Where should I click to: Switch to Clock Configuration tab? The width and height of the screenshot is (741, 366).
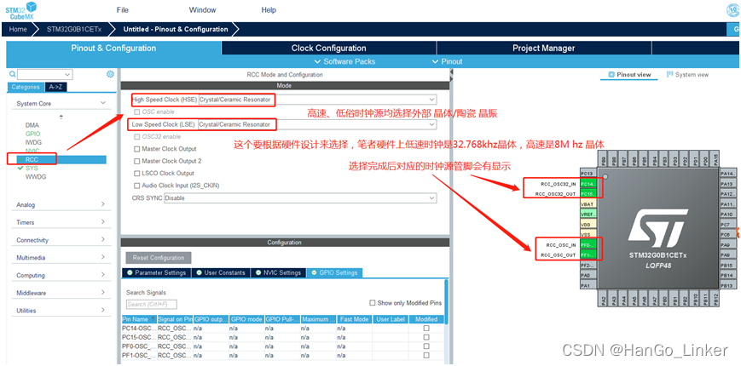tap(328, 49)
